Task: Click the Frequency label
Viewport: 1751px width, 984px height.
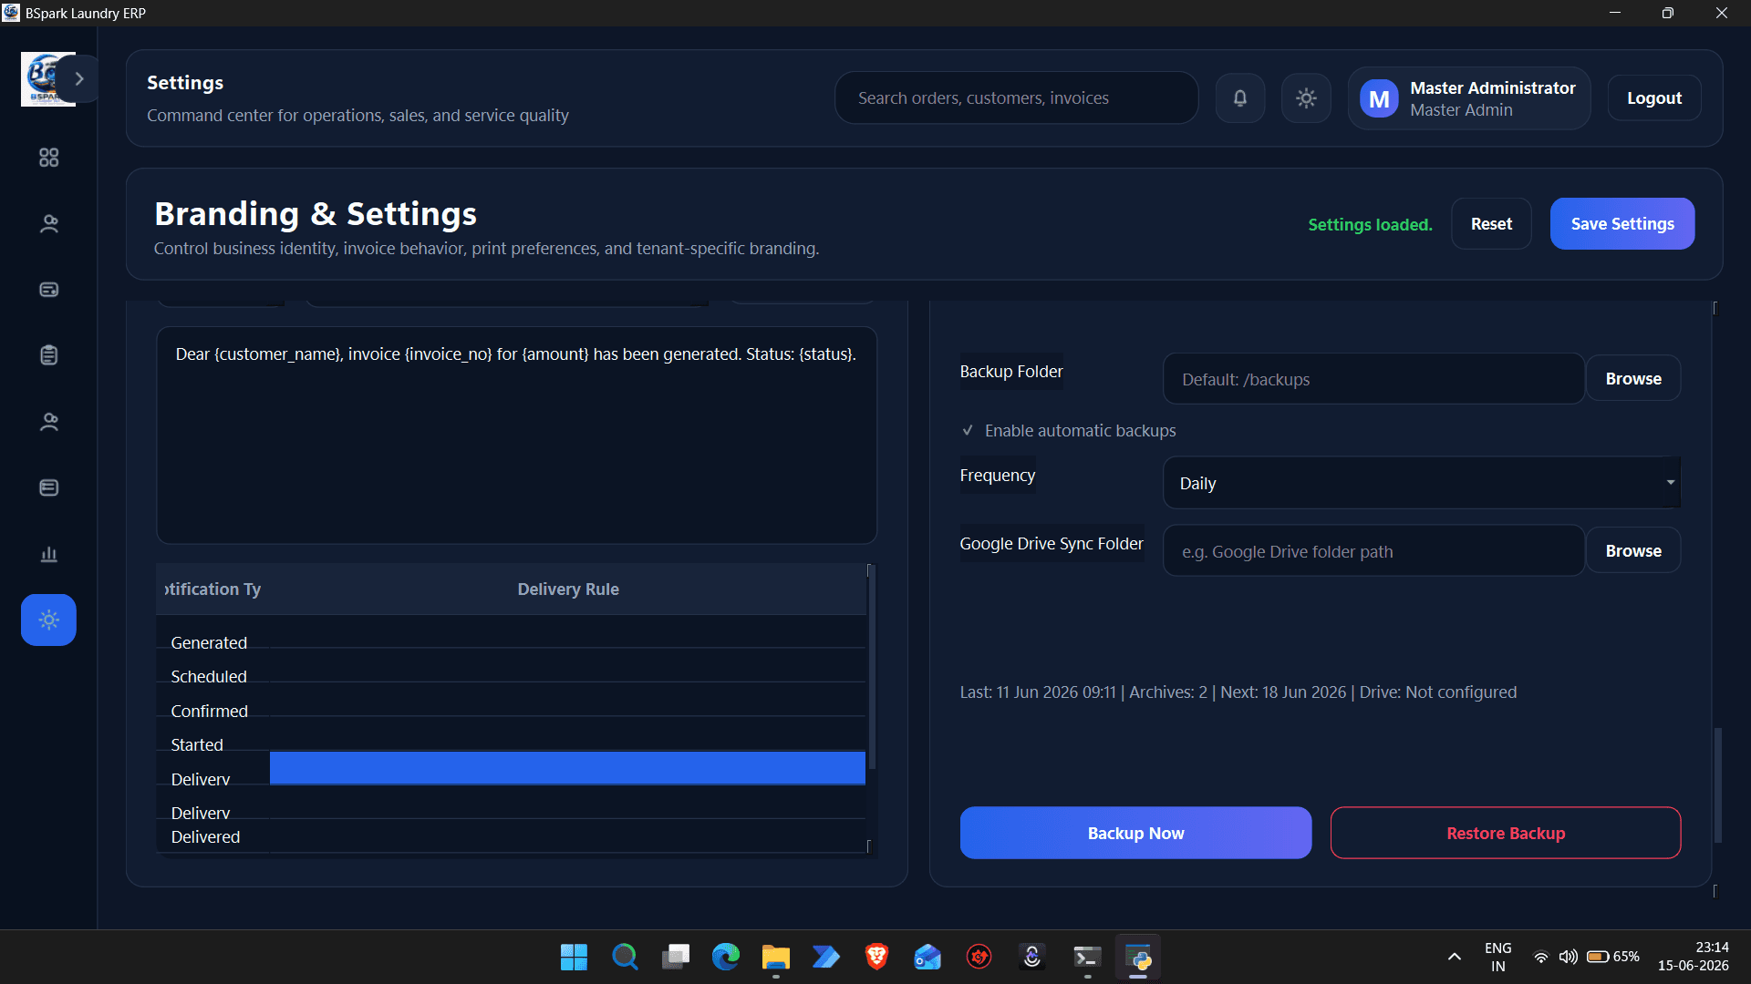Action: (998, 476)
